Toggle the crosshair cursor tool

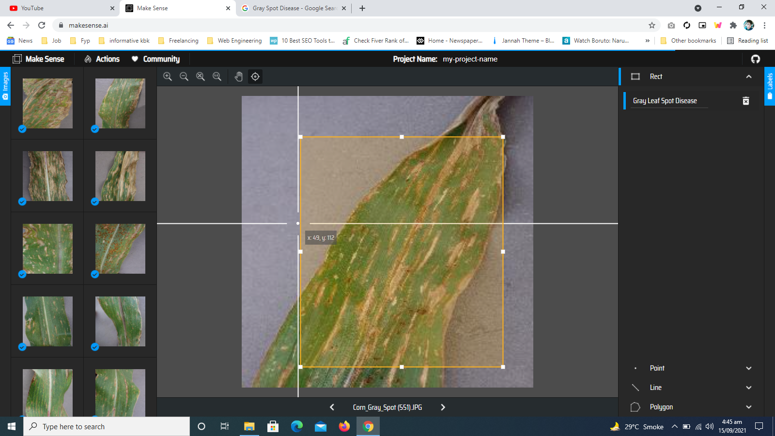[255, 77]
